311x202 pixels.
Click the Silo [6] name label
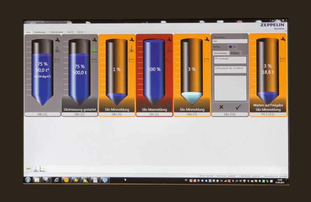pos(154,114)
